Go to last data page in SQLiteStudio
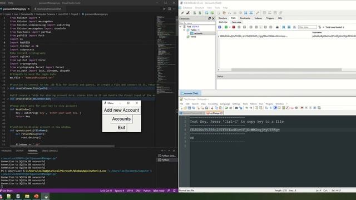Viewport: 356px width, 200px height. point(271,27)
